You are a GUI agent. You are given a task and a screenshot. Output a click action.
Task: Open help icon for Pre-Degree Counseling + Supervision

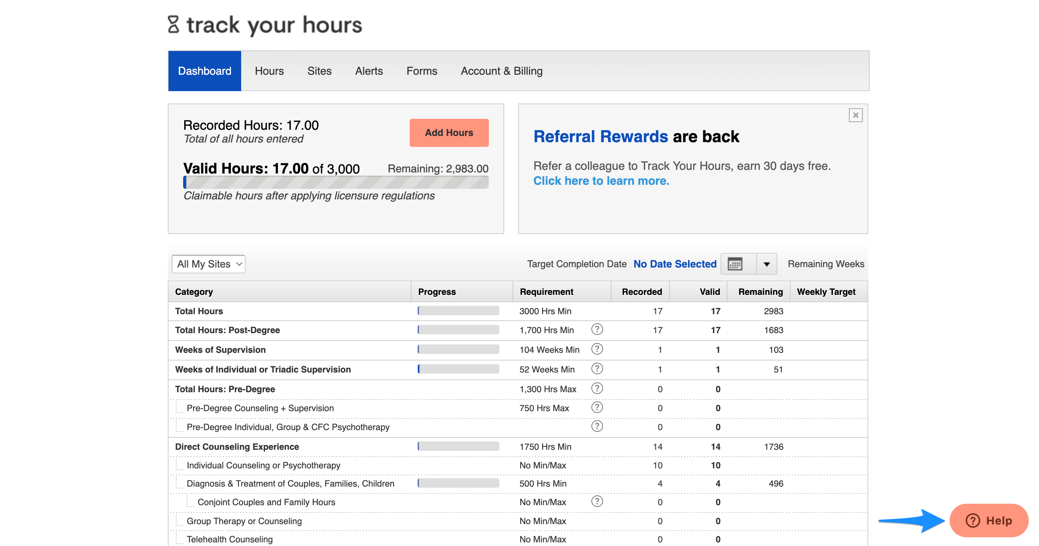pyautogui.click(x=597, y=407)
